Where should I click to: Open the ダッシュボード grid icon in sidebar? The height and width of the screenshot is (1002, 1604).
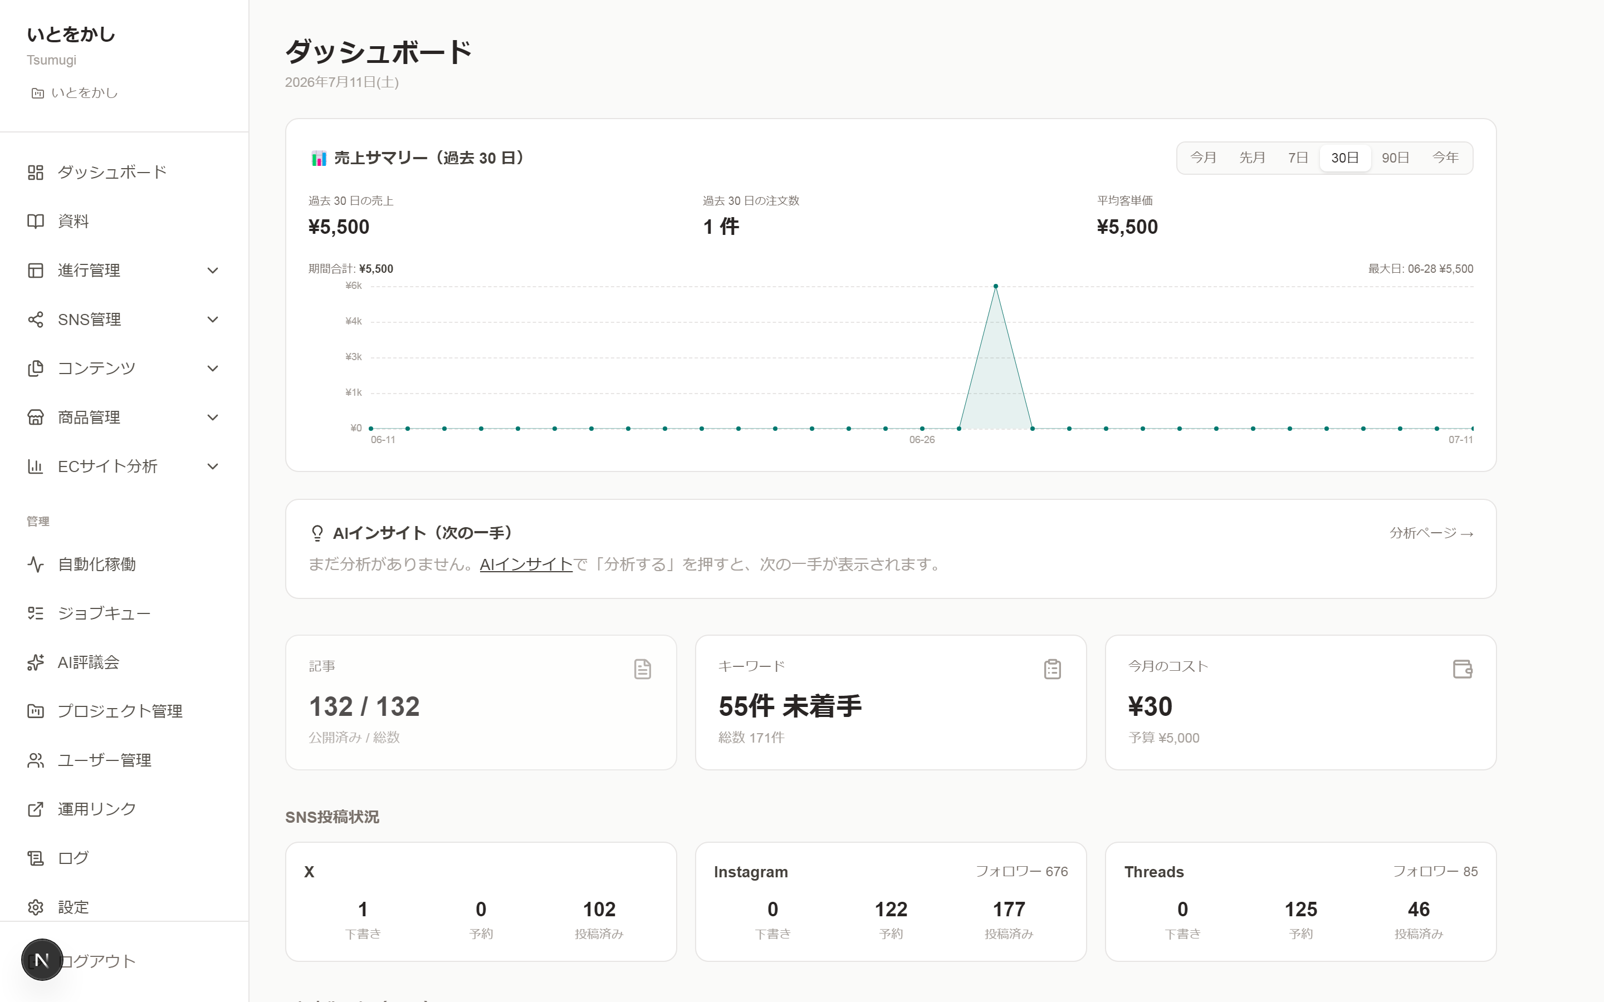35,173
